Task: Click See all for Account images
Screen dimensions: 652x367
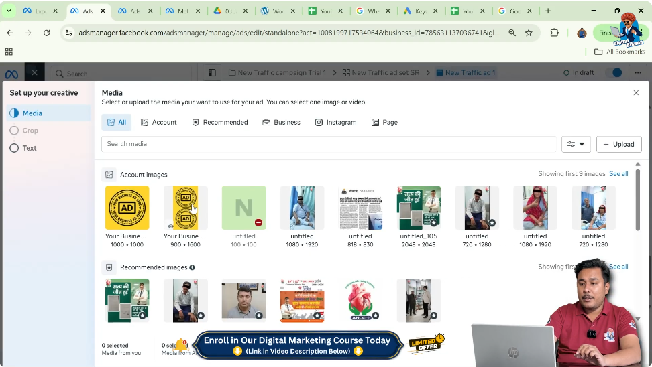Action: pos(618,174)
